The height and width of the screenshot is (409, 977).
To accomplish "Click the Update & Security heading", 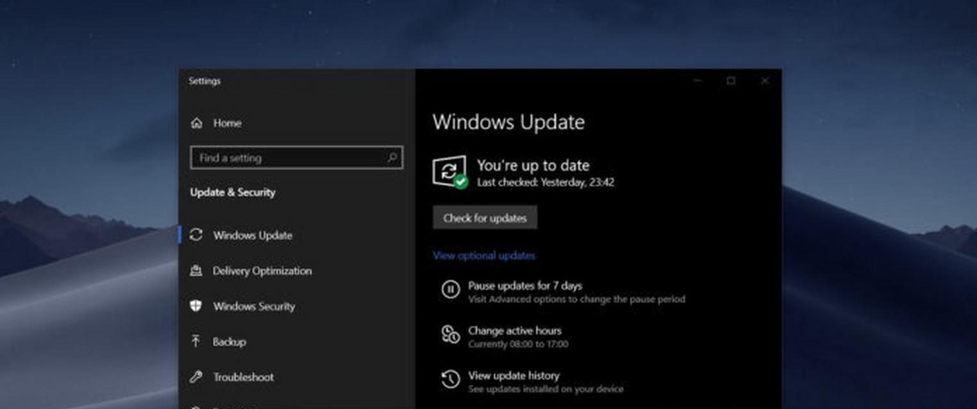I will (232, 192).
